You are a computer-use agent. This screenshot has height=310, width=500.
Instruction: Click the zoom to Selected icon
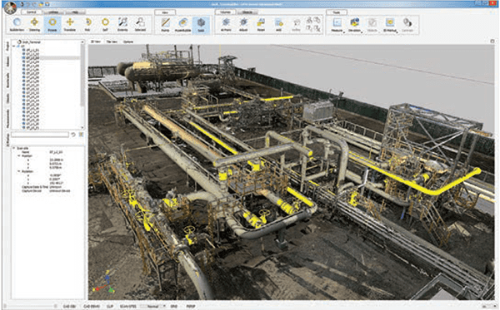(140, 24)
